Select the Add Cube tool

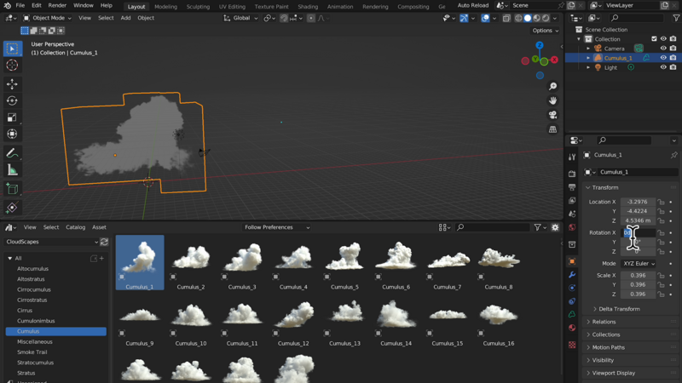point(12,189)
